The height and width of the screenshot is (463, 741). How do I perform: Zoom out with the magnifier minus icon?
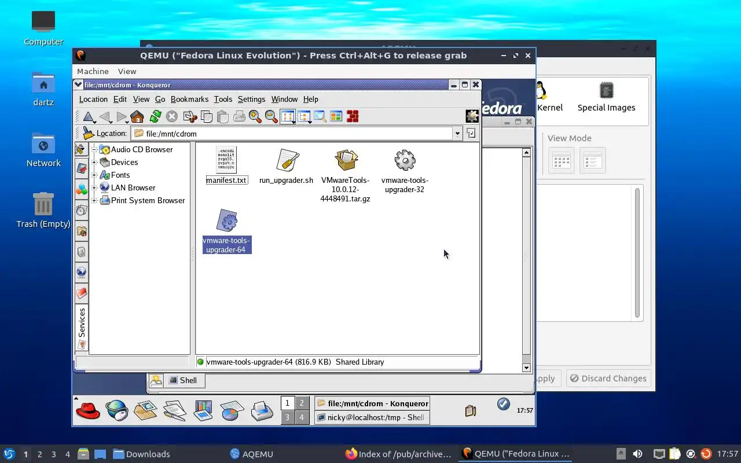272,117
